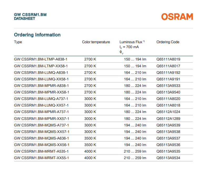
Task: Select 150 ... 194 lm in LTMP-A838-1 row
Action: coord(135,59)
